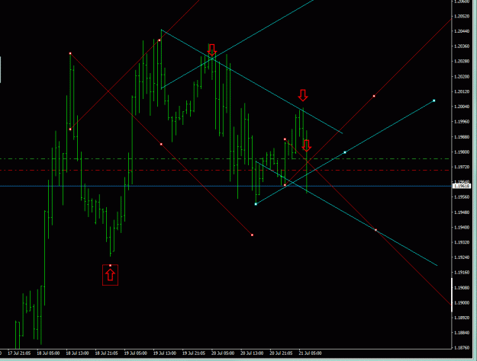Click the 1.20360 price scale value
The height and width of the screenshot is (361, 477).
point(462,46)
